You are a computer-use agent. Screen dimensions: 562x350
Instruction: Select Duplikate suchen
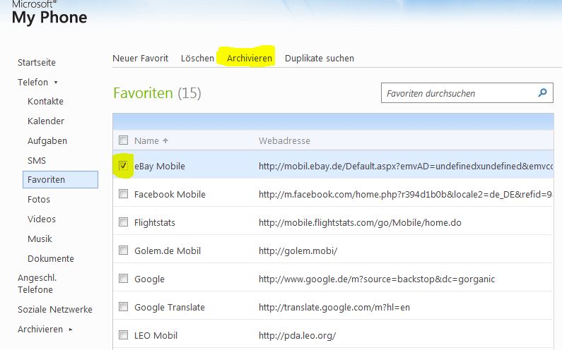pyautogui.click(x=320, y=58)
